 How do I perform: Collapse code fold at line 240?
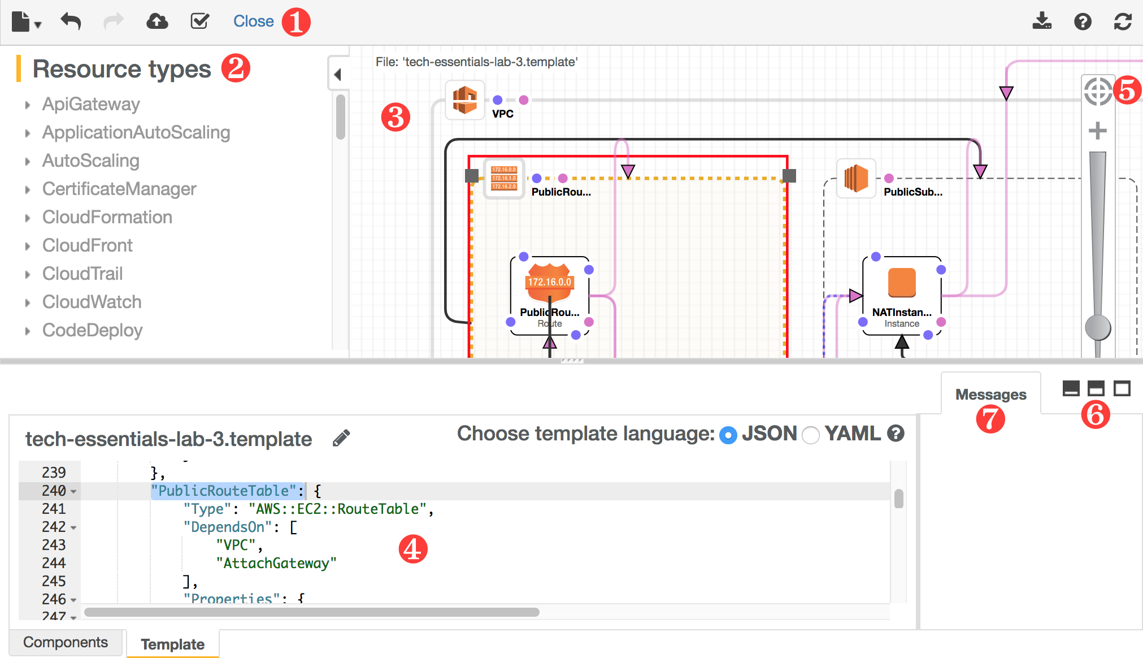point(73,492)
